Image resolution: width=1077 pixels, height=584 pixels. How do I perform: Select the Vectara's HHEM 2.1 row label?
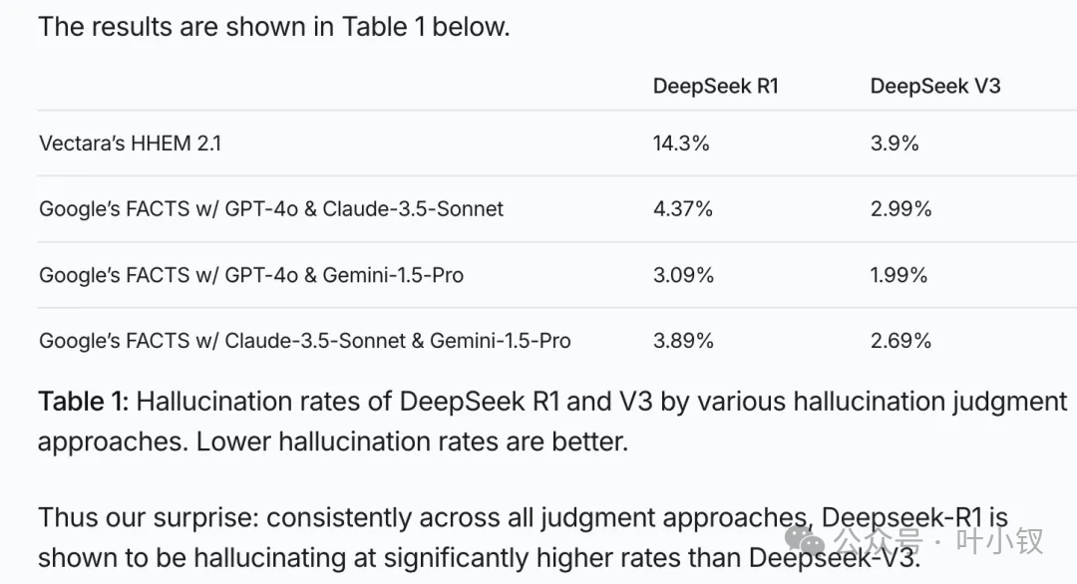(x=130, y=143)
